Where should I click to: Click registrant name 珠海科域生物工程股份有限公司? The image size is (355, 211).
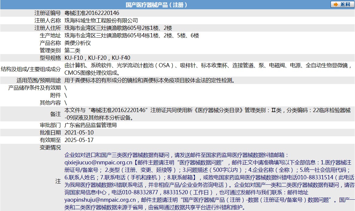pyautogui.click(x=101, y=21)
